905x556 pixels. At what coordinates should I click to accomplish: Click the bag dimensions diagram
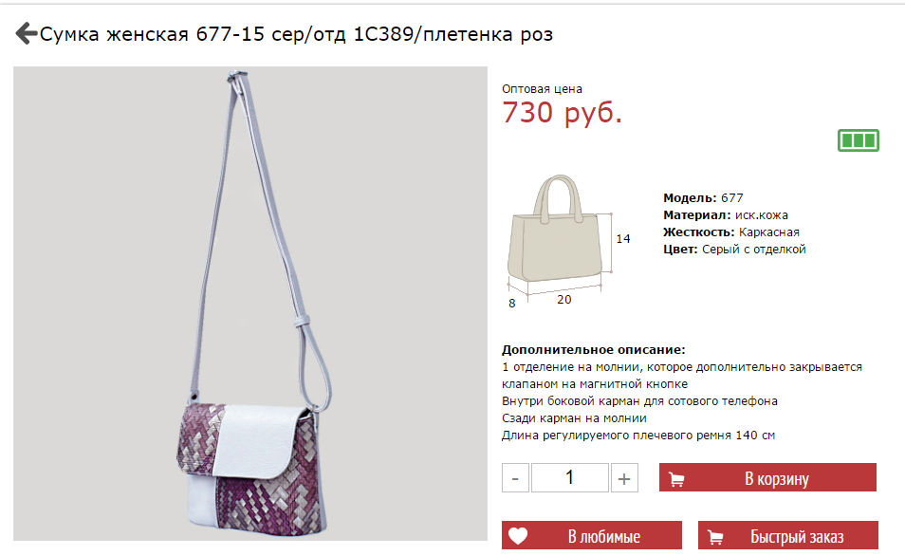568,241
